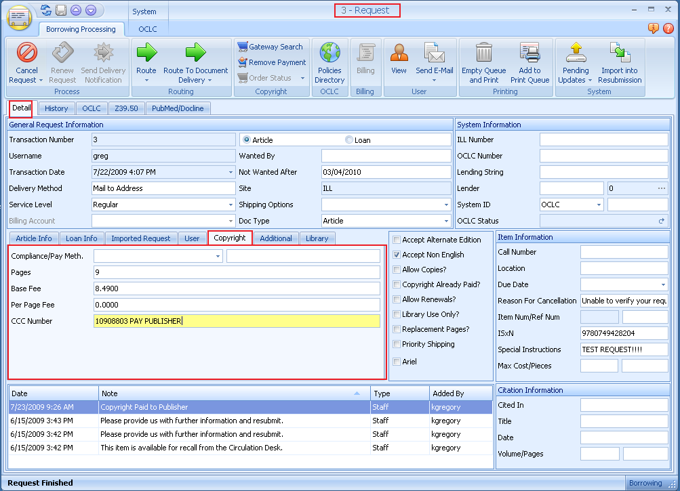The image size is (680, 491).
Task: Switch to the History tab
Action: pyautogui.click(x=56, y=108)
